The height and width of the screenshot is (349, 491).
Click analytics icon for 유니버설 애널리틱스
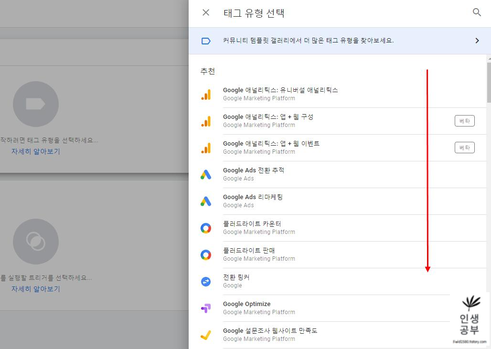206,95
